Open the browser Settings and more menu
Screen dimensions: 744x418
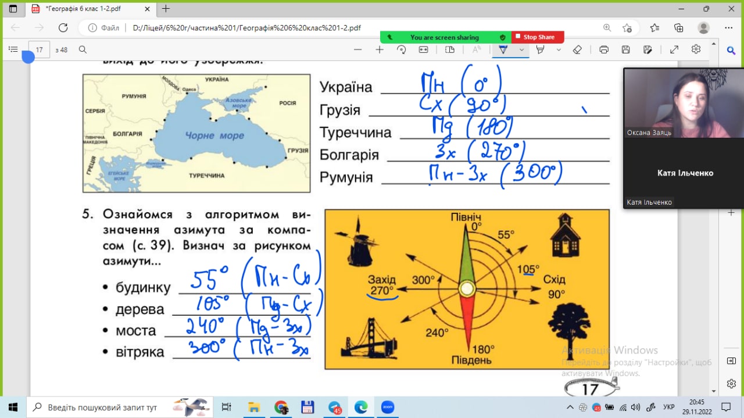[729, 27]
